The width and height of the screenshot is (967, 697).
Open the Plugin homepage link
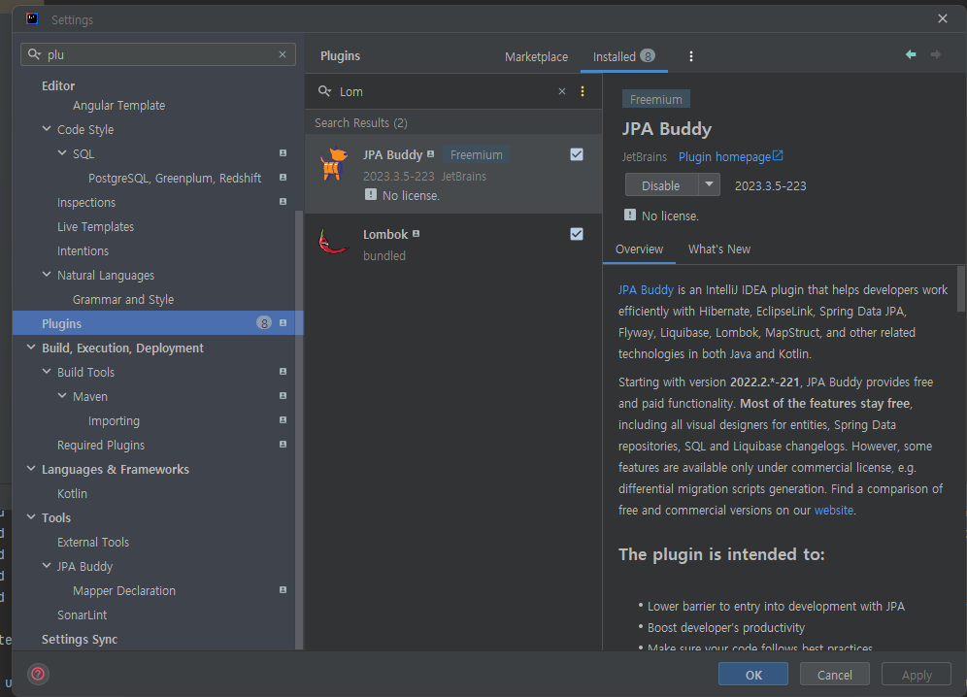click(724, 156)
